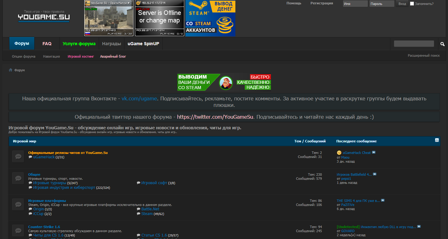Click the Имя username field
Screen dimensions: 448x239
pyautogui.click(x=355, y=4)
